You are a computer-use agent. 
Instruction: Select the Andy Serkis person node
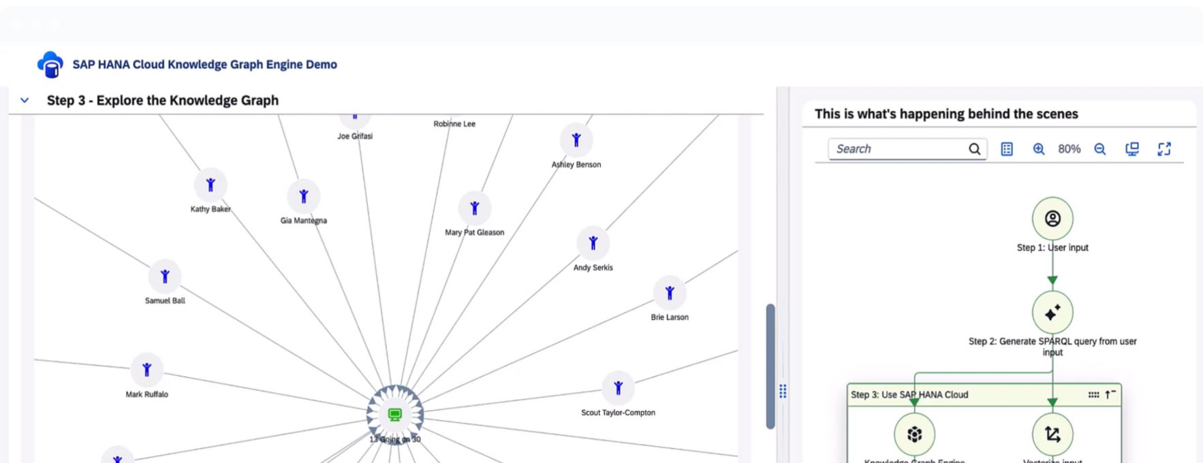pyautogui.click(x=593, y=243)
